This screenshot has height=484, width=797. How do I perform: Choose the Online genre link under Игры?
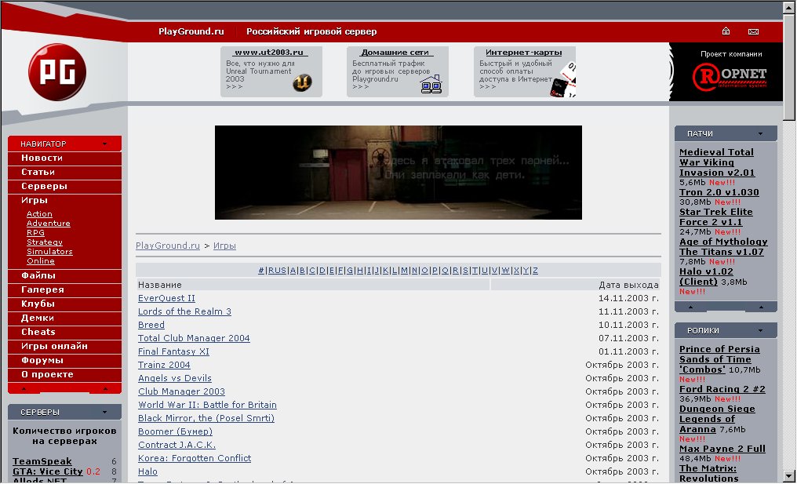pos(41,260)
